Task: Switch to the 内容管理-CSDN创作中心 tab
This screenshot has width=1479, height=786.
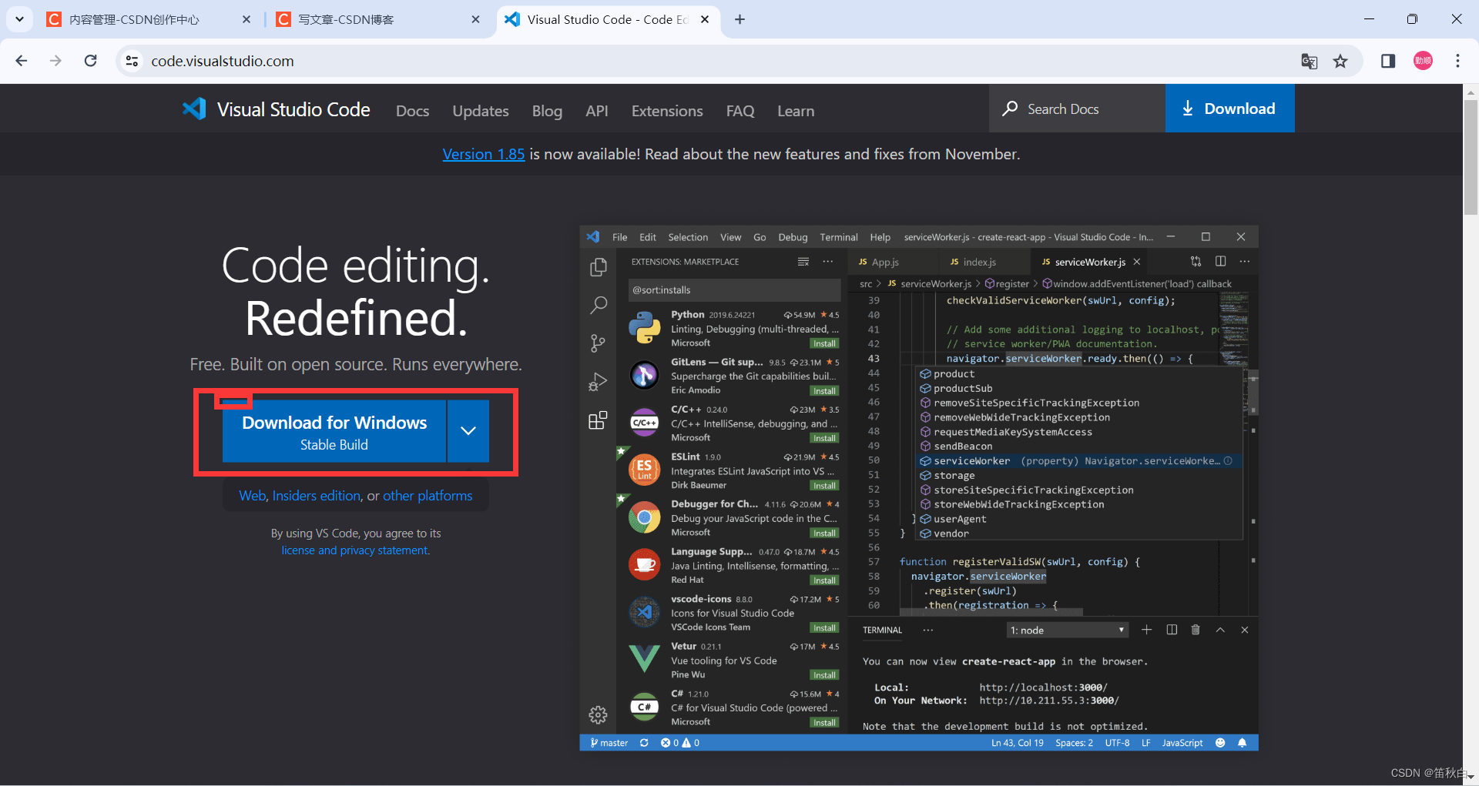Action: [149, 19]
